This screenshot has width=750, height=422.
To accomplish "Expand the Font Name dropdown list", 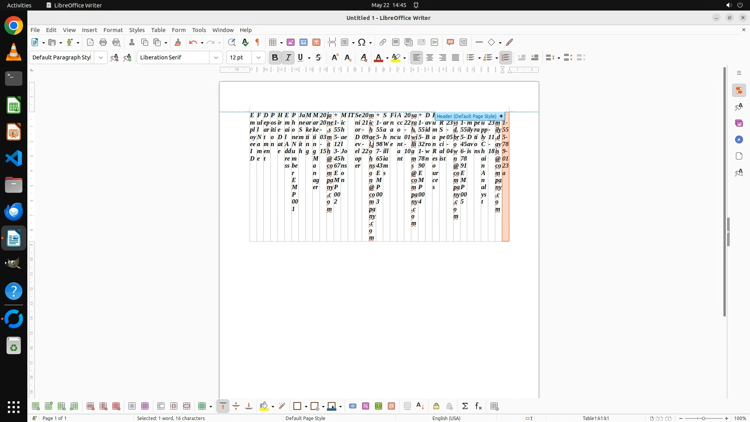I will [x=216, y=57].
